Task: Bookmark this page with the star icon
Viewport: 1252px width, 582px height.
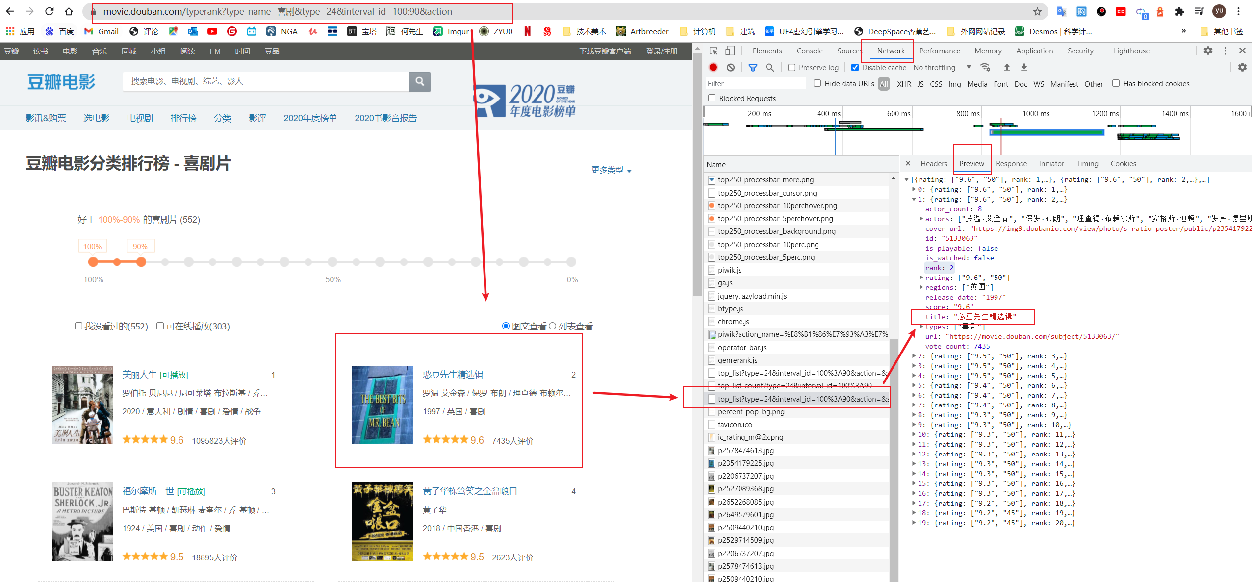Action: pyautogui.click(x=1037, y=11)
